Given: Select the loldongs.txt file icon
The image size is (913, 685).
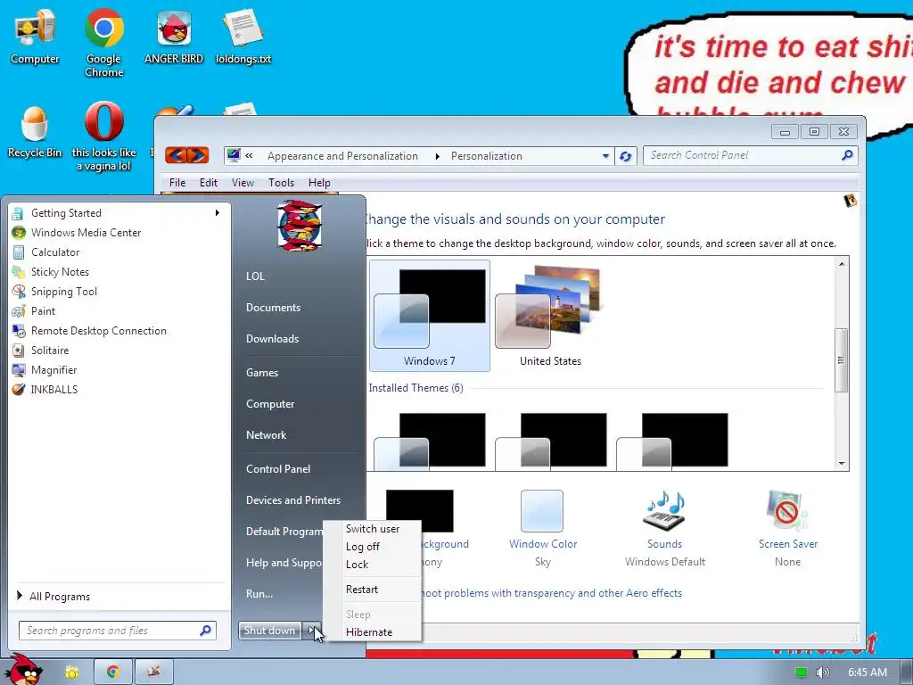Looking at the screenshot, I should pos(243,37).
